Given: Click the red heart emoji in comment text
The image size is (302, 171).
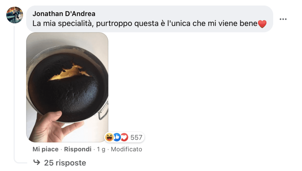Looking at the screenshot, I should 262,24.
